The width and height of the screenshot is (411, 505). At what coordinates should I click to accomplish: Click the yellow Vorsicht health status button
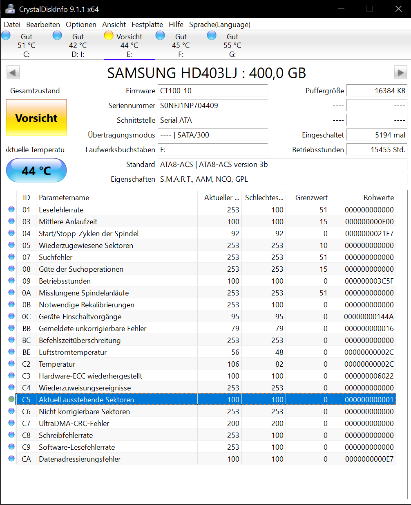[36, 117]
